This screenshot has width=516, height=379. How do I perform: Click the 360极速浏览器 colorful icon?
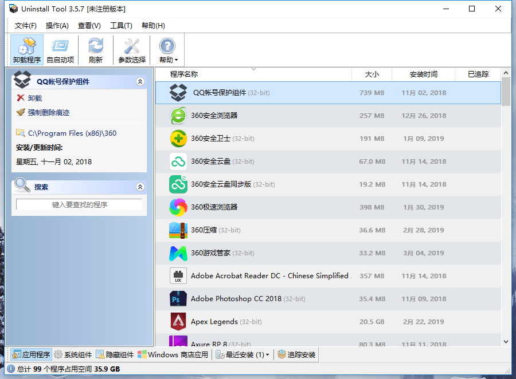pyautogui.click(x=178, y=207)
